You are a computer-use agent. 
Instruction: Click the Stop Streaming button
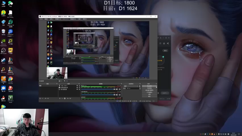click(x=149, y=86)
